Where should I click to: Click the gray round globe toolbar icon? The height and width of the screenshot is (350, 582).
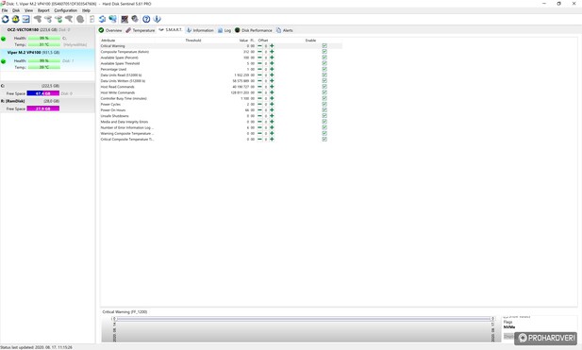click(80, 19)
